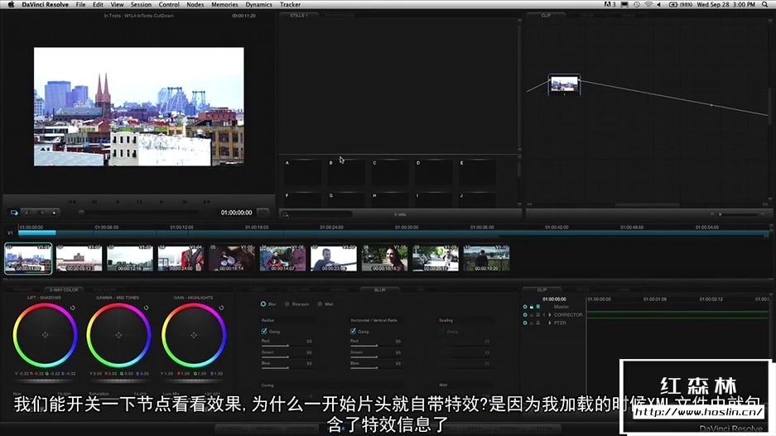Adjust the Lift Shadows master wheel slider
The height and width of the screenshot is (436, 776).
coord(45,381)
